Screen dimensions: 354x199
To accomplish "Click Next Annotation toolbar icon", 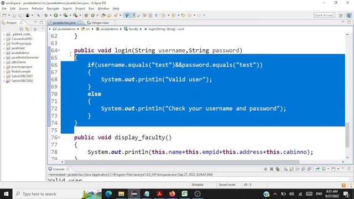I will [164, 15].
